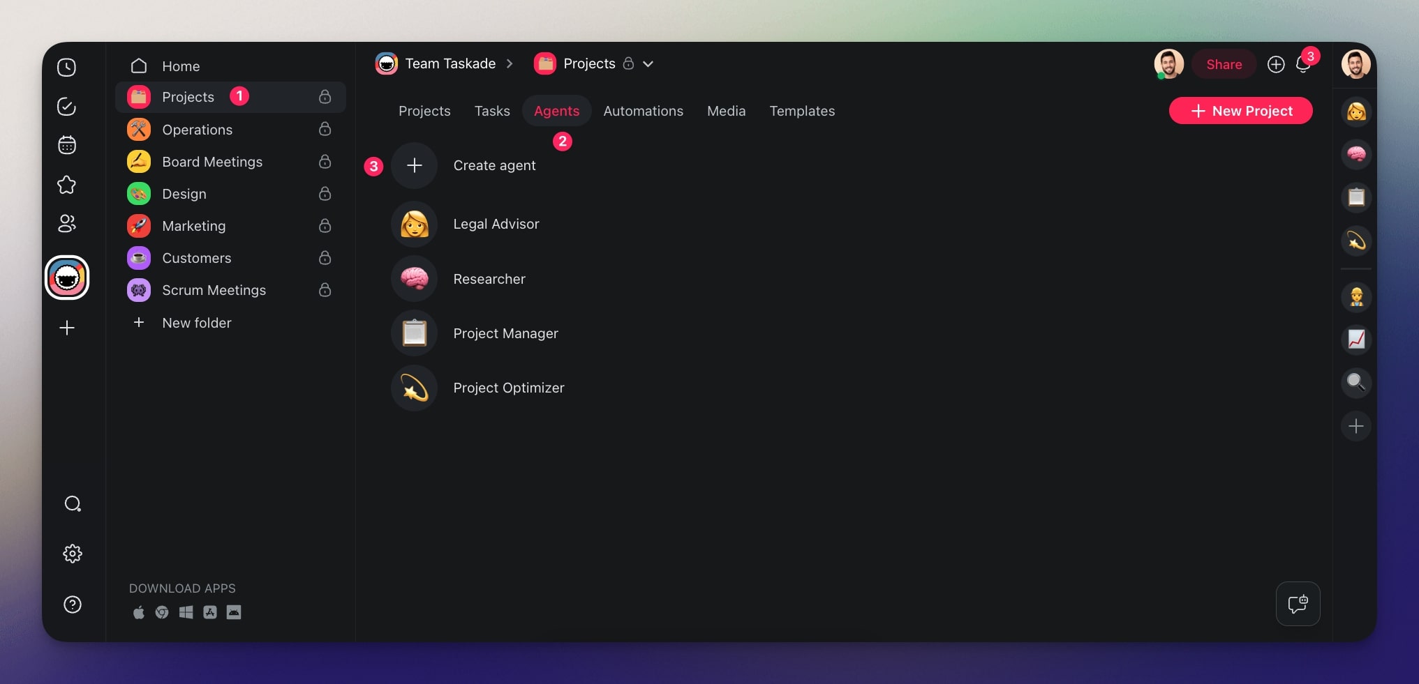This screenshot has width=1419, height=684.
Task: Open the lock sharing toggle on Projects folder
Action: [325, 97]
